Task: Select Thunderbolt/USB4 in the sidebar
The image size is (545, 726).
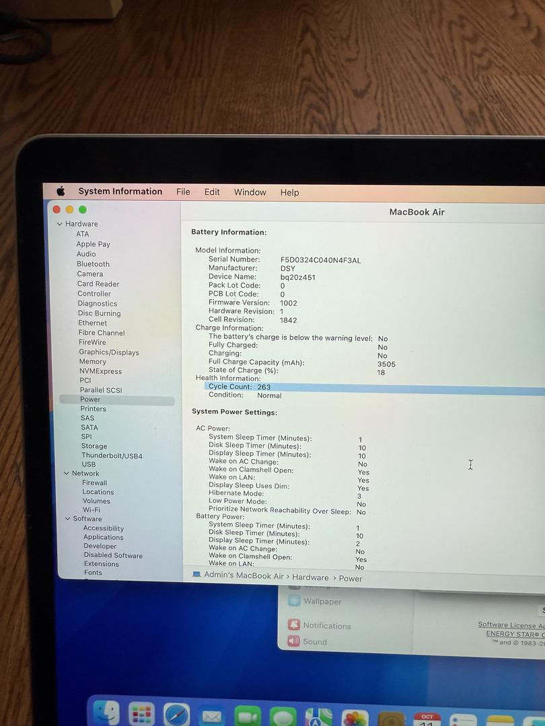Action: coord(112,456)
